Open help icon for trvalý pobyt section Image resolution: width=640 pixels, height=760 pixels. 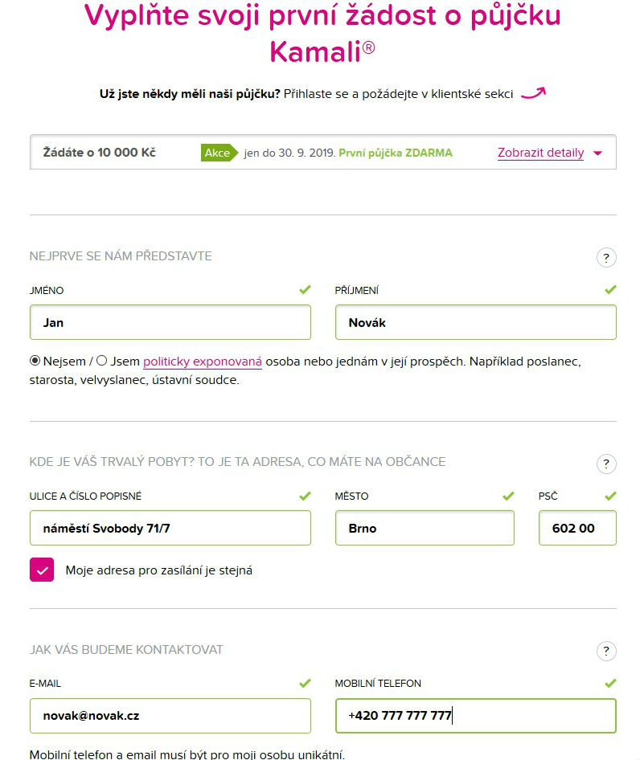[606, 464]
